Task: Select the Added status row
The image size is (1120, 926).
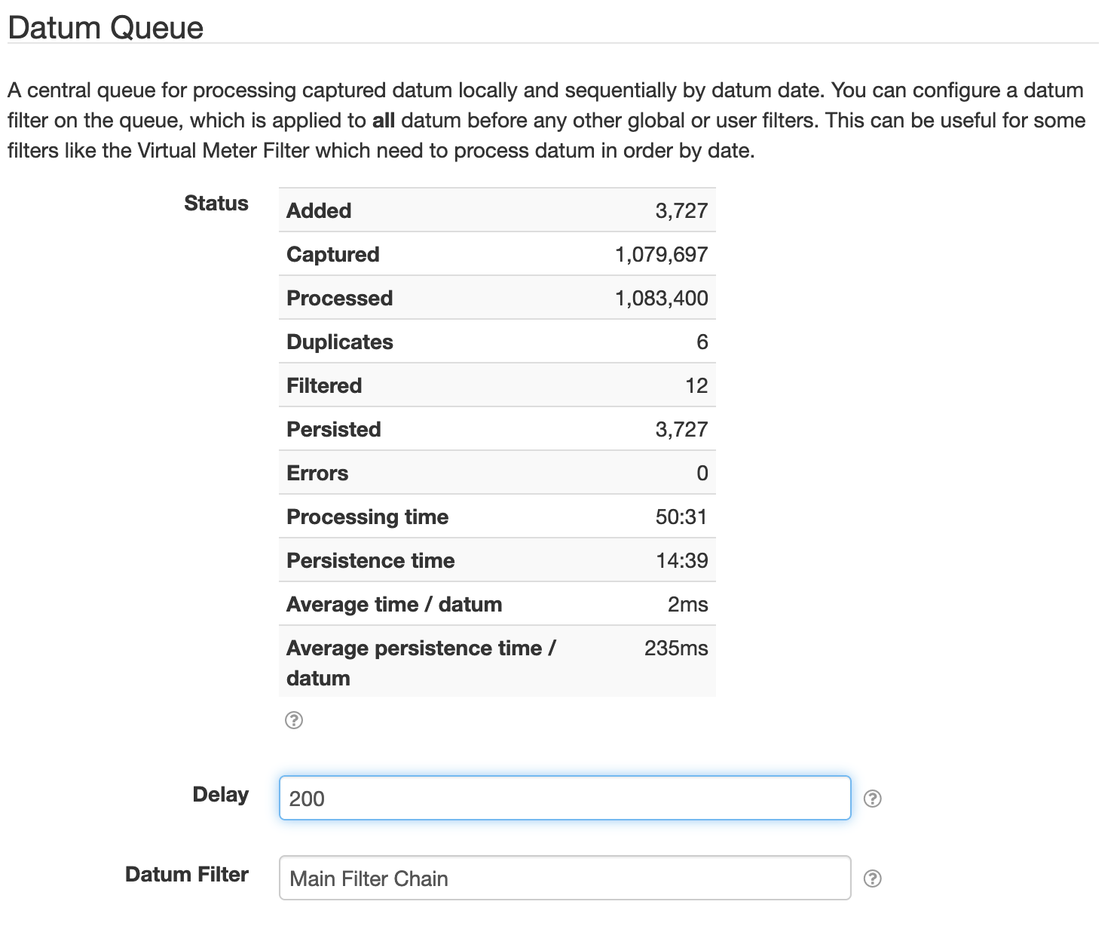Action: (x=497, y=210)
